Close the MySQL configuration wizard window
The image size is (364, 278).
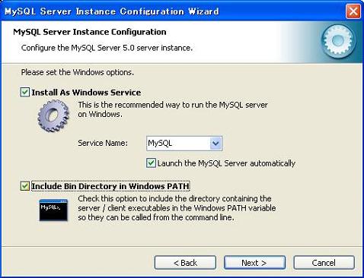[353, 11]
